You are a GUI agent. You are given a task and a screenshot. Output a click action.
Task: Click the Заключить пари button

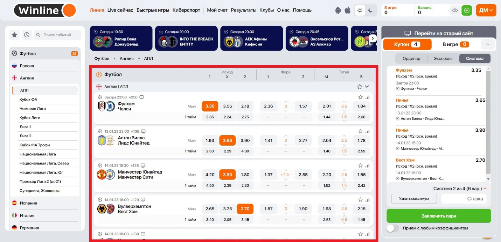pyautogui.click(x=439, y=216)
